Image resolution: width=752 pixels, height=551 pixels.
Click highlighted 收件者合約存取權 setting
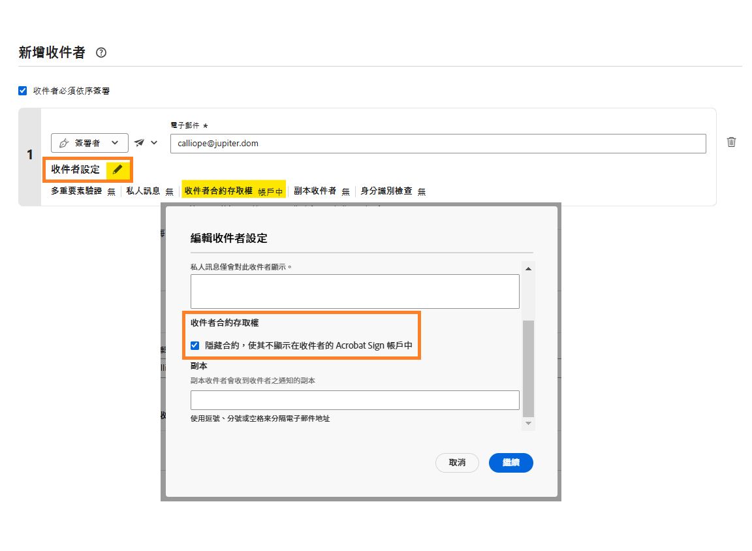click(x=234, y=191)
